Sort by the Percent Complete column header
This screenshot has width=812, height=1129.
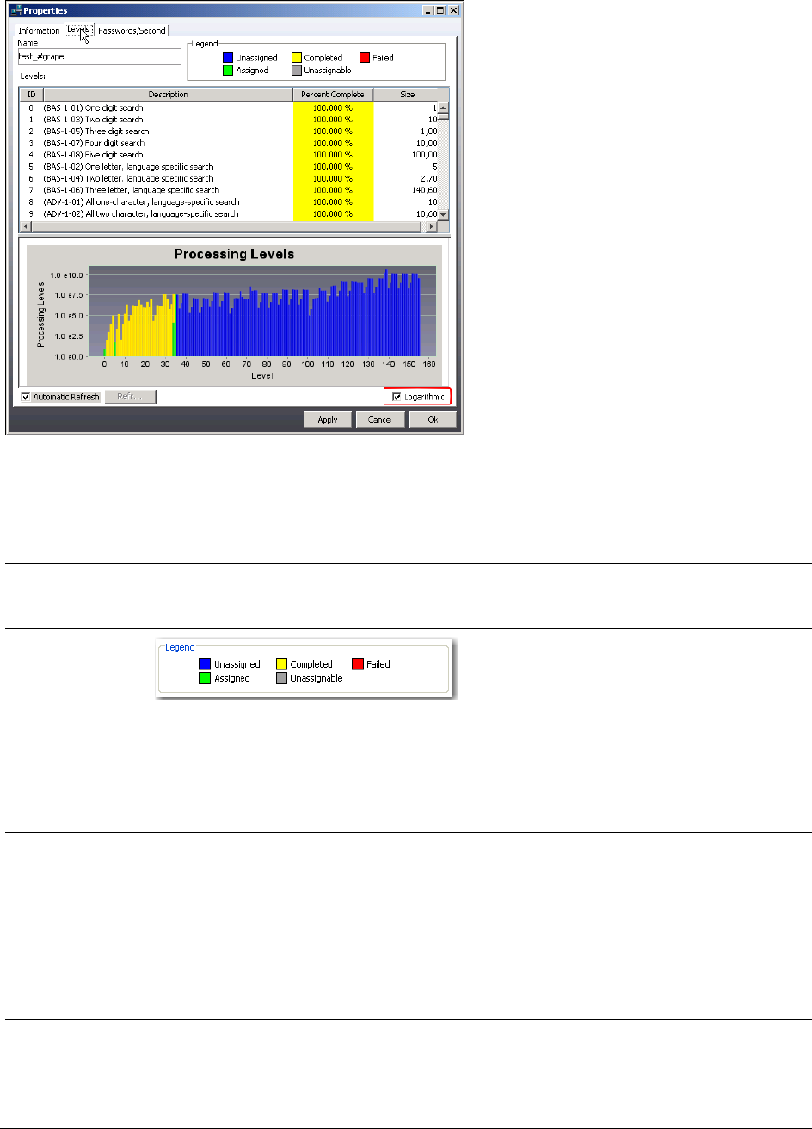pyautogui.click(x=333, y=95)
